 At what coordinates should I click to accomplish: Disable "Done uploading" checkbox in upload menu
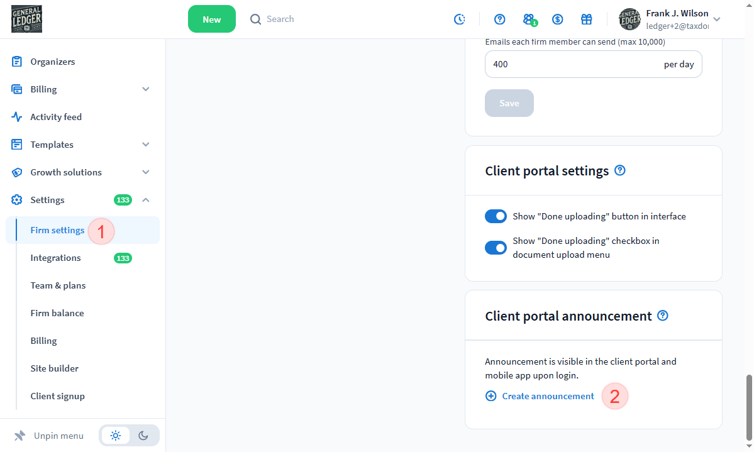pyautogui.click(x=496, y=248)
